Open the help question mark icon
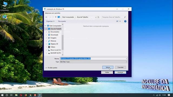The width and height of the screenshot is (173, 97). 125,21
